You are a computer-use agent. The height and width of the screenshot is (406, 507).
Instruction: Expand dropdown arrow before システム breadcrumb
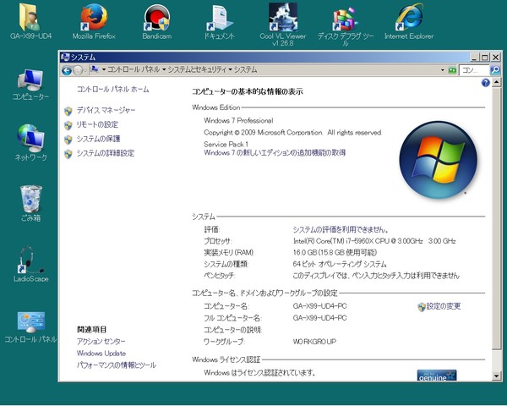point(230,69)
